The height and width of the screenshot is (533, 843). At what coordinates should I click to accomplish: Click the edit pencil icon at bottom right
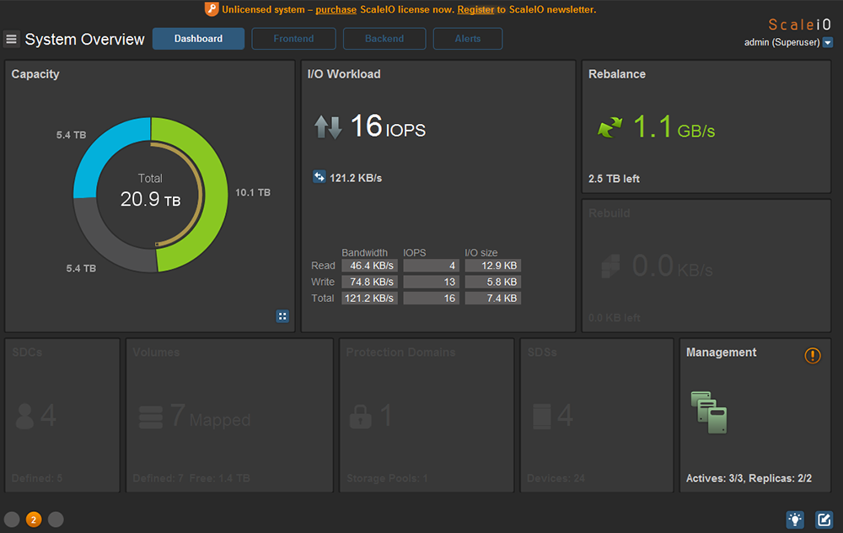coord(824,520)
